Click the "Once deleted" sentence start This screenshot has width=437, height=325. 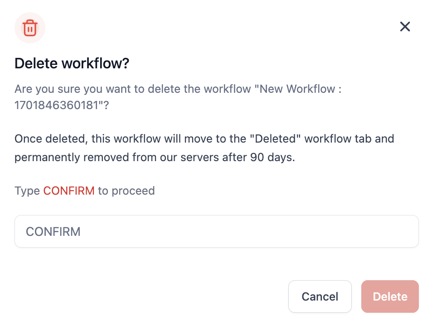tap(49, 139)
